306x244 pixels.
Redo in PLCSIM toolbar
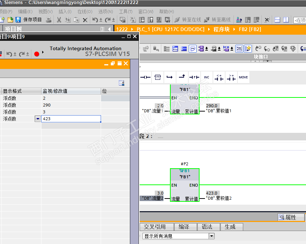coord(22,54)
